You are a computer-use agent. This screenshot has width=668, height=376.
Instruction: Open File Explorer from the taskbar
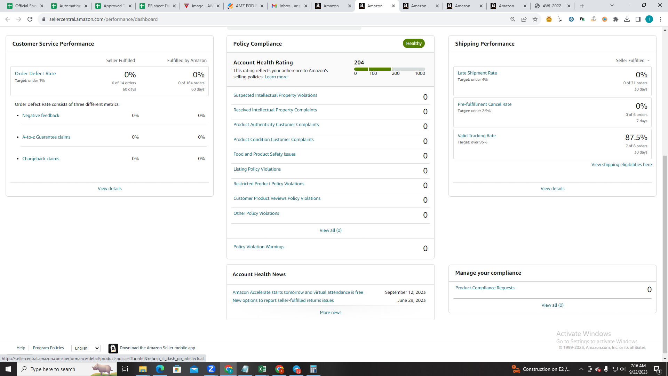click(x=143, y=369)
